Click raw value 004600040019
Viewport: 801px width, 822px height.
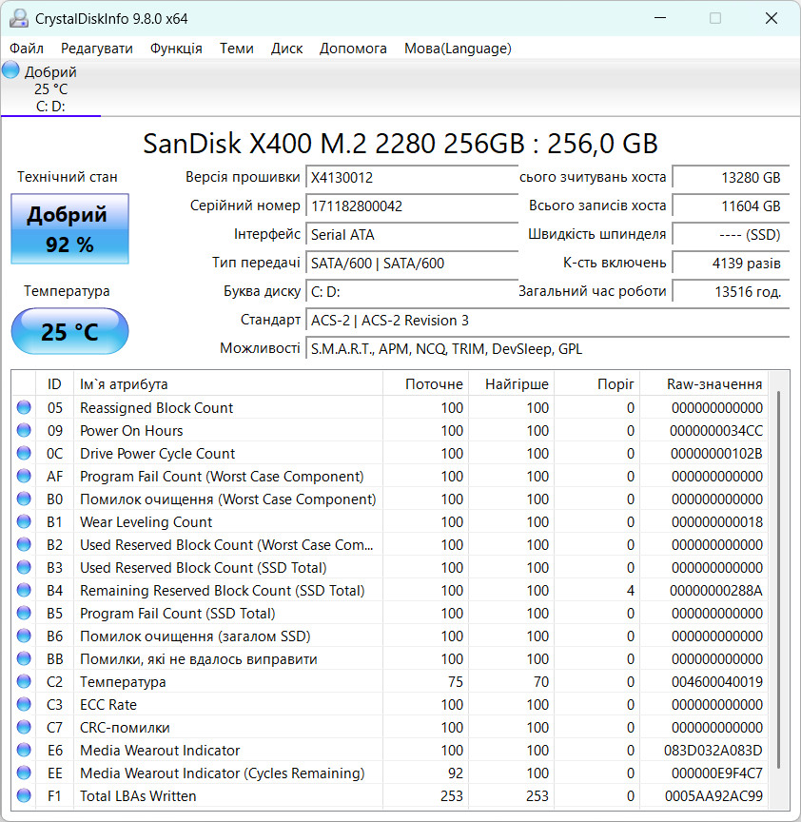click(x=717, y=682)
